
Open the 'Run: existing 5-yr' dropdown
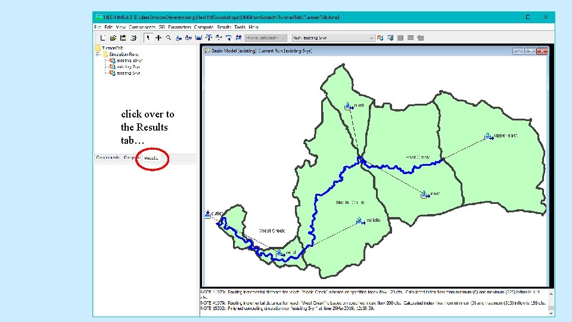(x=333, y=38)
